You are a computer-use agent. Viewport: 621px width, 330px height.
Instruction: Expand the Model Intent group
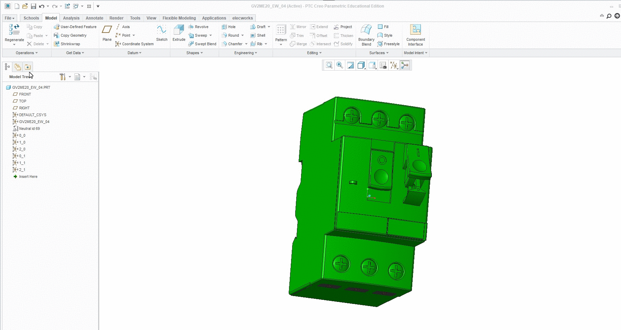tap(416, 53)
